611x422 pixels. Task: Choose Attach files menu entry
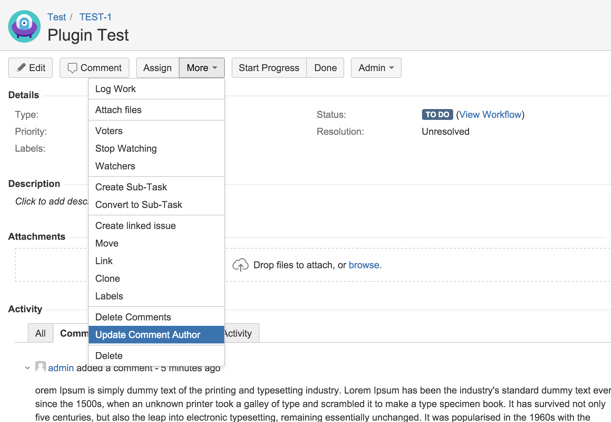tap(156, 110)
